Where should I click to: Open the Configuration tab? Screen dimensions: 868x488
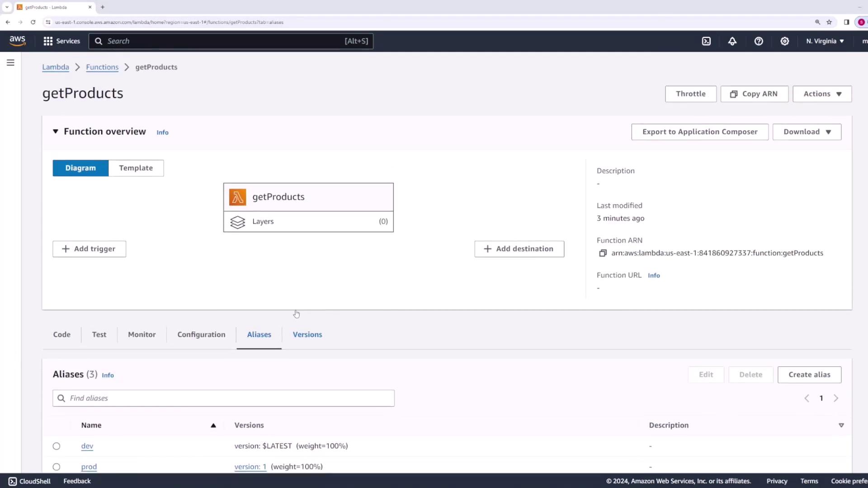(201, 335)
